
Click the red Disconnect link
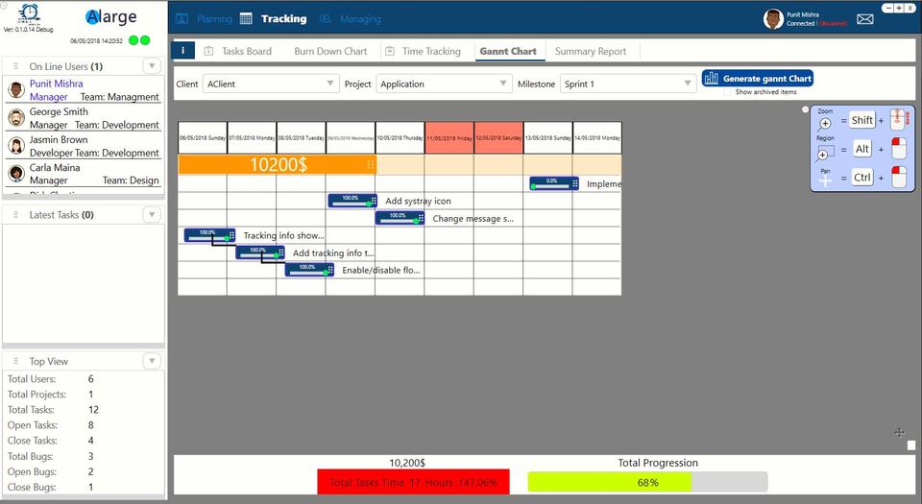click(x=834, y=23)
